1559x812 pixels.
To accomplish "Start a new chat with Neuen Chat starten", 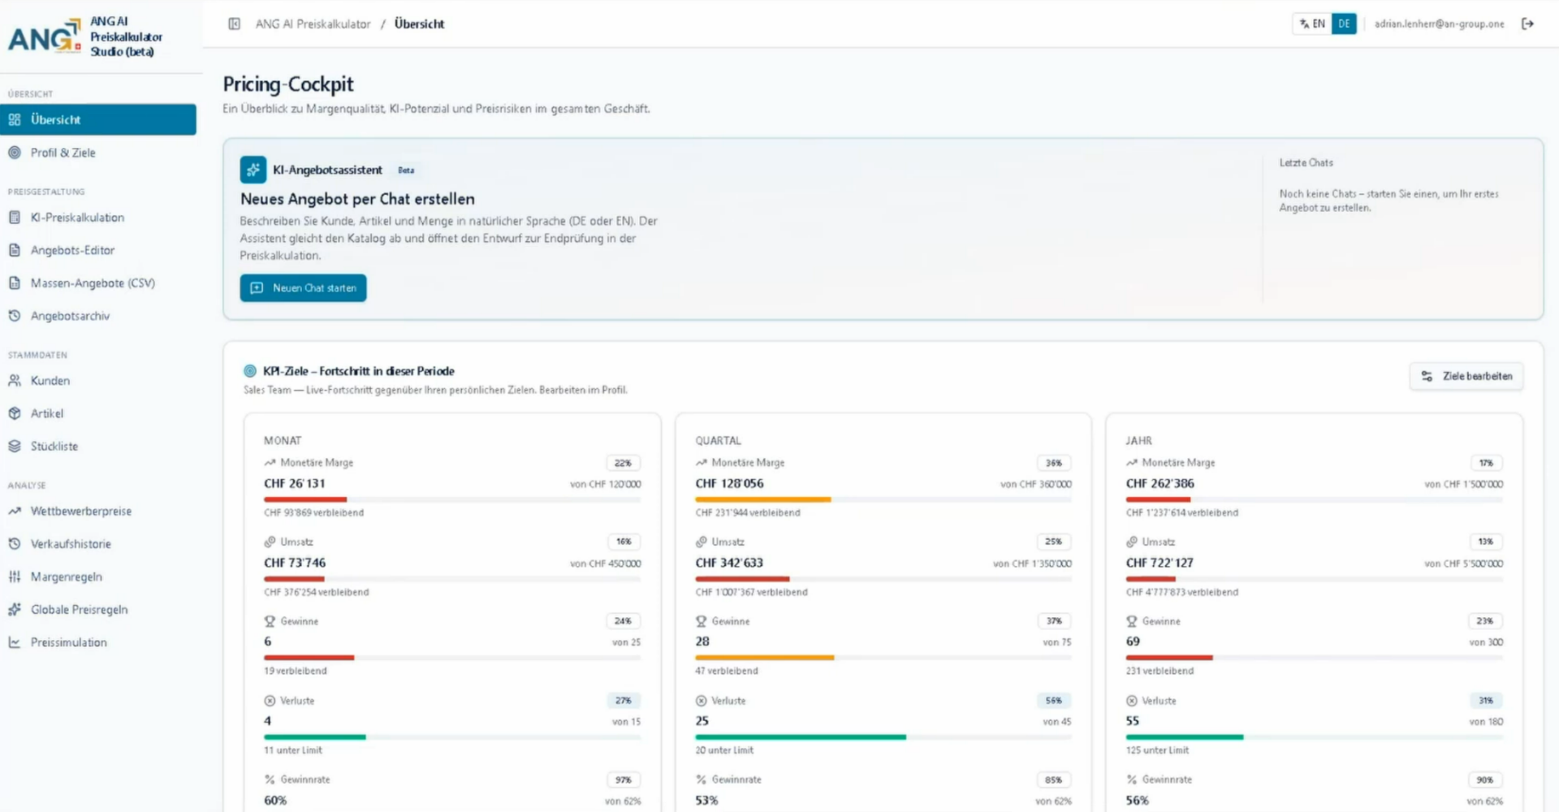I will (303, 288).
